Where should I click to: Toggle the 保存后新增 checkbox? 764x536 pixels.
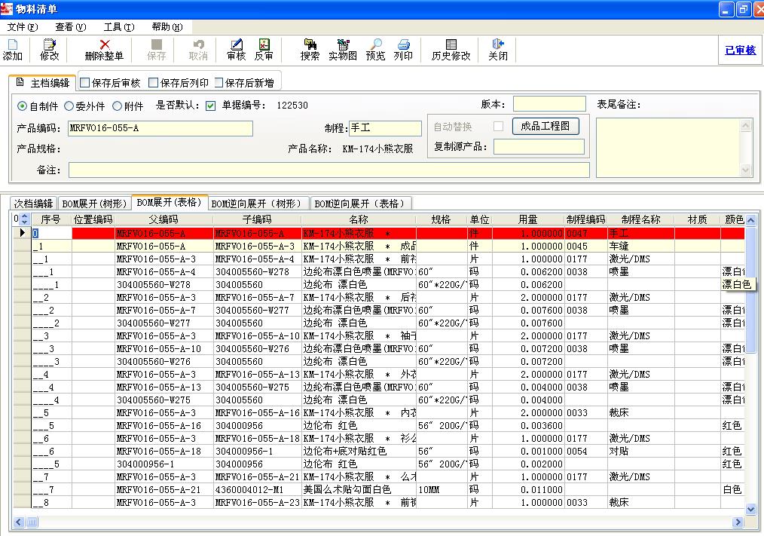tap(219, 83)
